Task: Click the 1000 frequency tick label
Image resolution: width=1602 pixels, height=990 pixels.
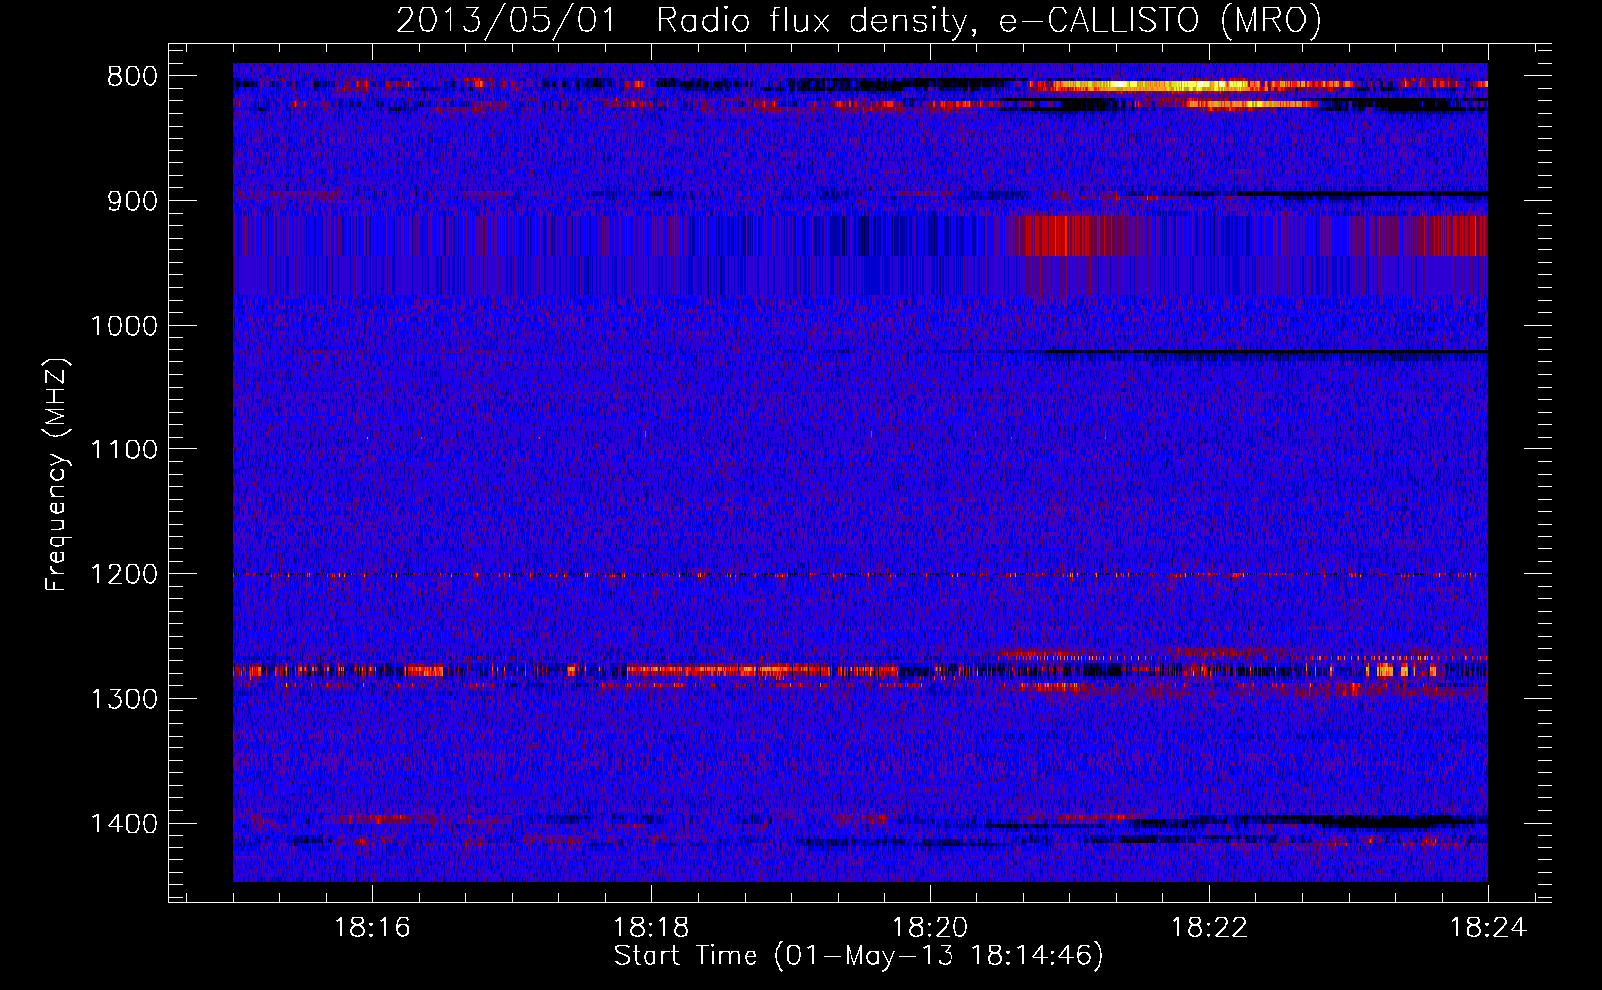Action: pyautogui.click(x=124, y=326)
